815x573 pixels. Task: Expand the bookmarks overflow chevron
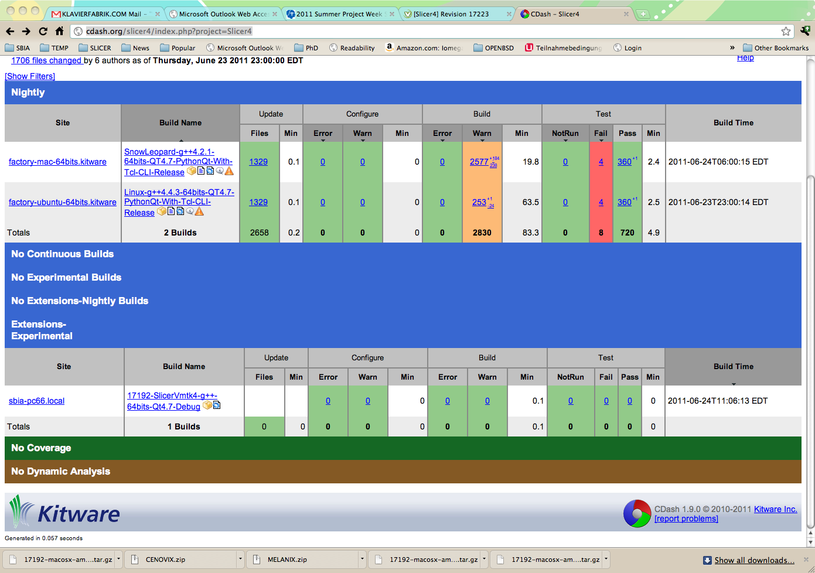tap(732, 48)
